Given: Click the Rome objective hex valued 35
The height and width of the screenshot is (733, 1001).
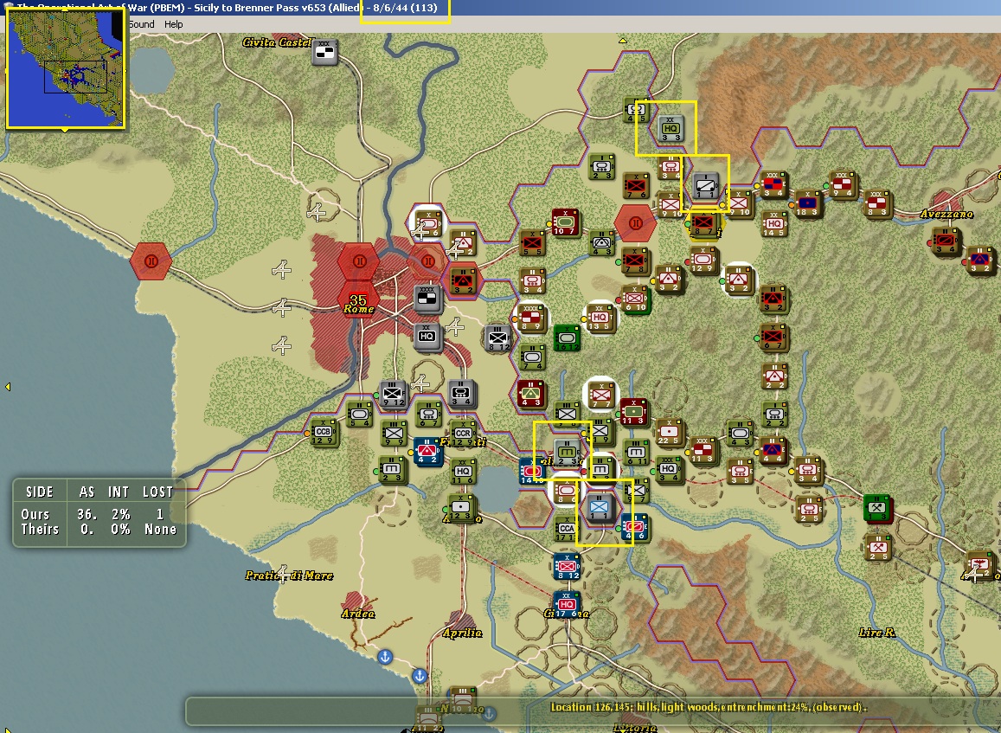Looking at the screenshot, I should pos(358,299).
